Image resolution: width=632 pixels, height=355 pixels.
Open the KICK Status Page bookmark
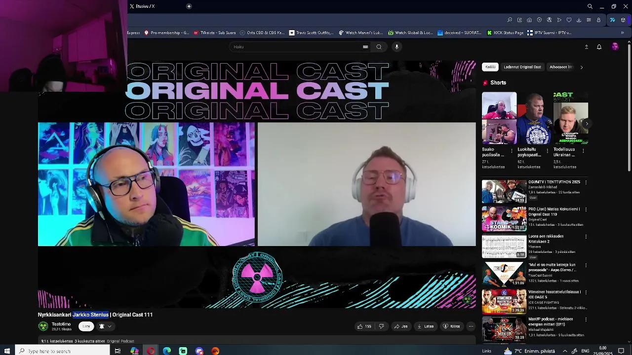(x=505, y=33)
